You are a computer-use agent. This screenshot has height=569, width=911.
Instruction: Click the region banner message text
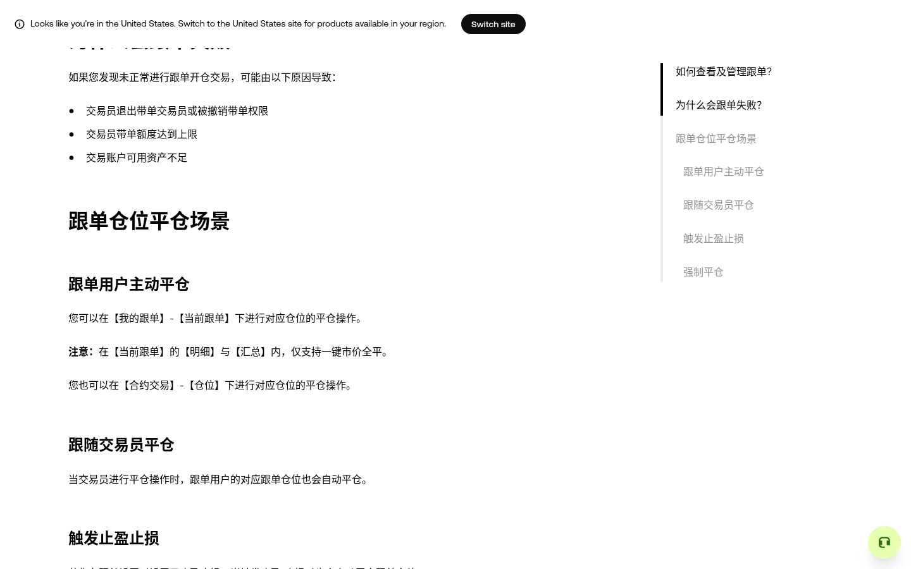pyautogui.click(x=238, y=24)
